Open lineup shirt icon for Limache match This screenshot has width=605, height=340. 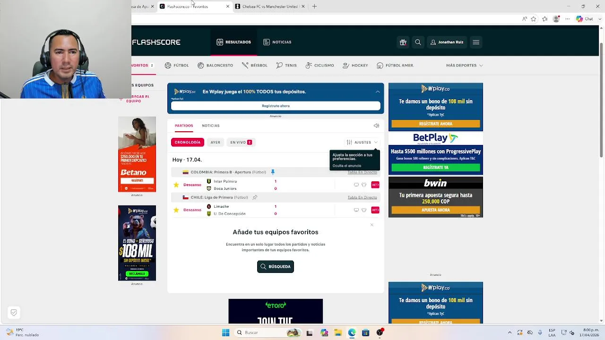point(364,210)
